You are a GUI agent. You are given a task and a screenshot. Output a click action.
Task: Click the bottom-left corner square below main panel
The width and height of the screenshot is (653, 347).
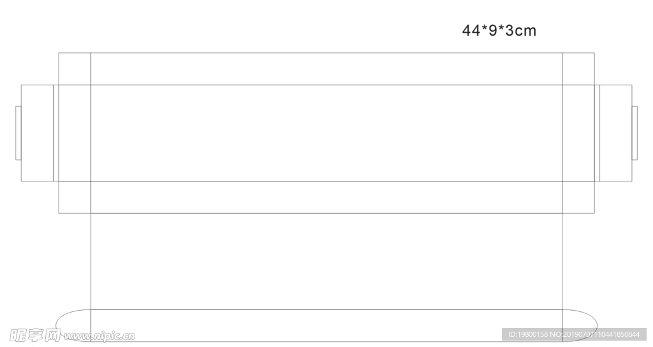point(75,197)
